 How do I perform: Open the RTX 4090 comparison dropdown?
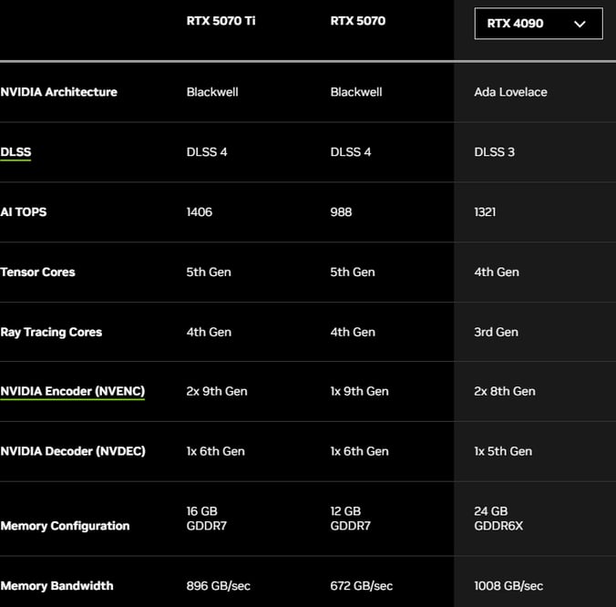(539, 24)
